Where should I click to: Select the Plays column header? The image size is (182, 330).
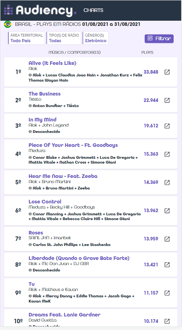point(147,53)
